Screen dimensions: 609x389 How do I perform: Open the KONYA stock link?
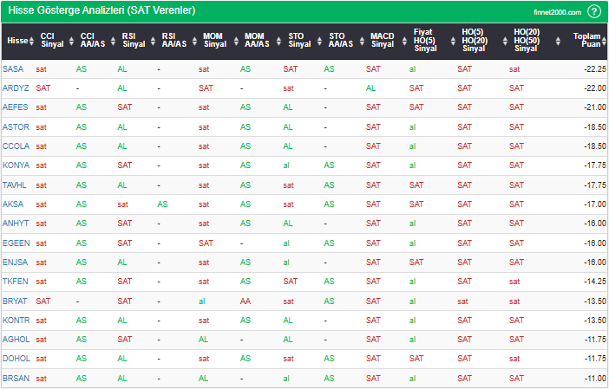tap(16, 165)
